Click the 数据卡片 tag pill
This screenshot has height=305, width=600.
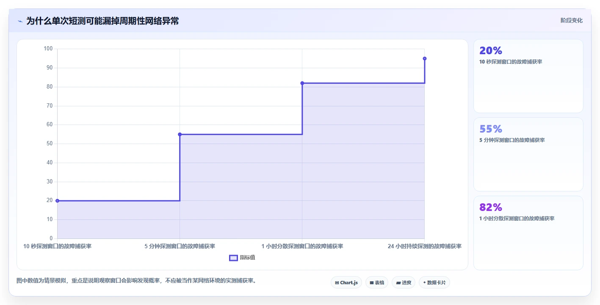[434, 283]
